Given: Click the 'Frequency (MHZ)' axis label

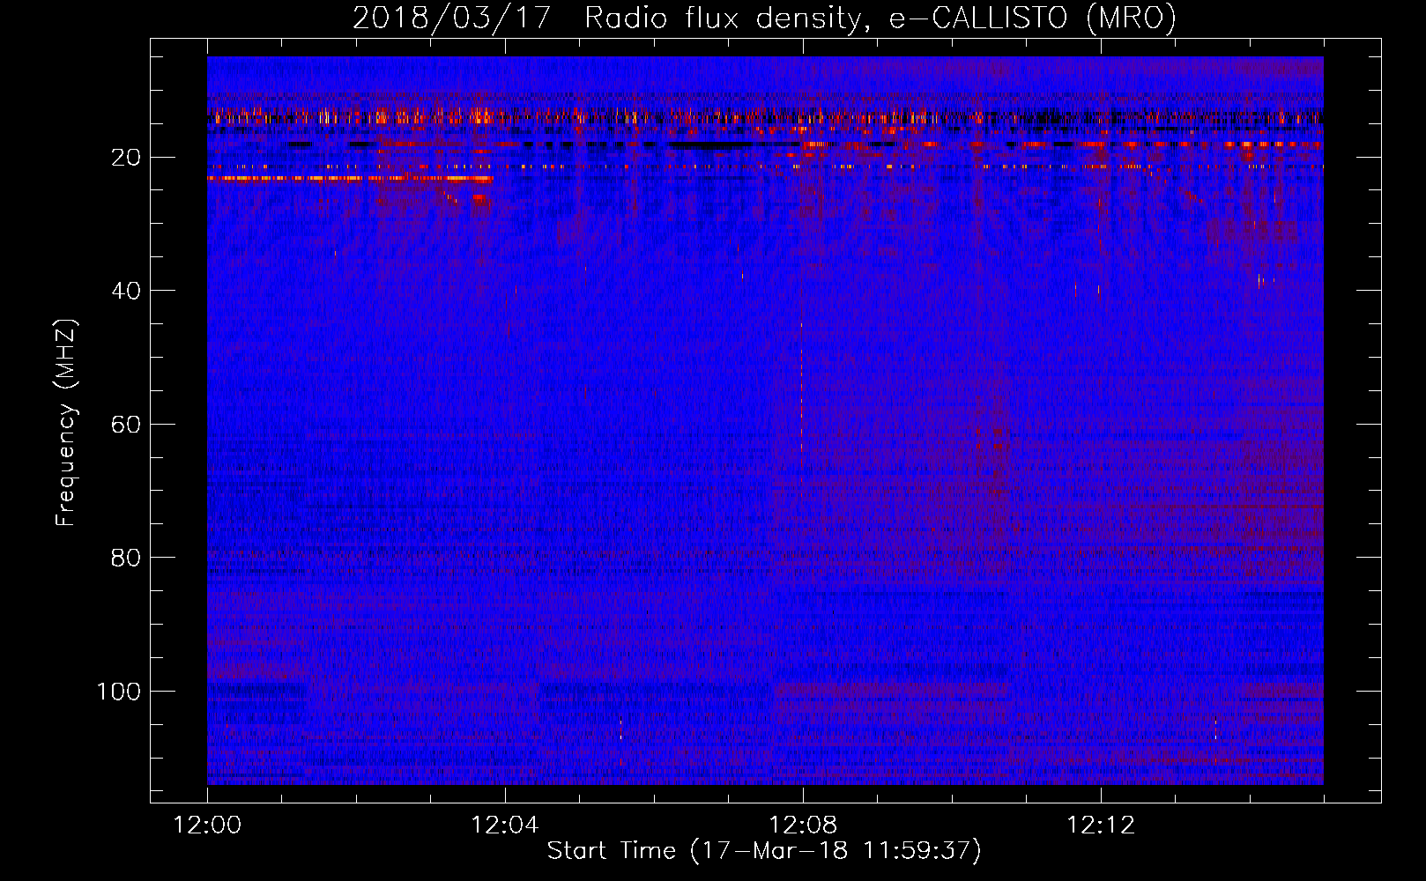Looking at the screenshot, I should pyautogui.click(x=66, y=422).
